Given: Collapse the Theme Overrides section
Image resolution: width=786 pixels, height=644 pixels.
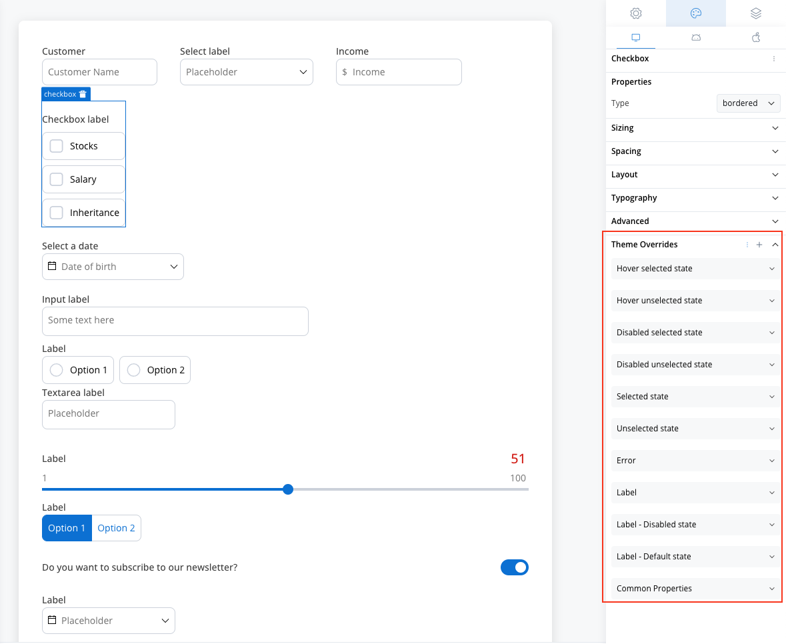Looking at the screenshot, I should tap(775, 245).
